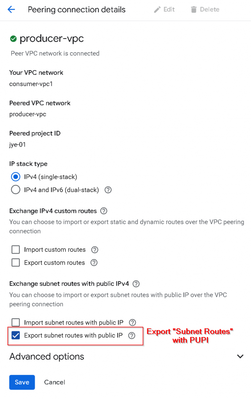Open help for Exchange subnet routes heading
The width and height of the screenshot is (251, 399).
tap(136, 284)
